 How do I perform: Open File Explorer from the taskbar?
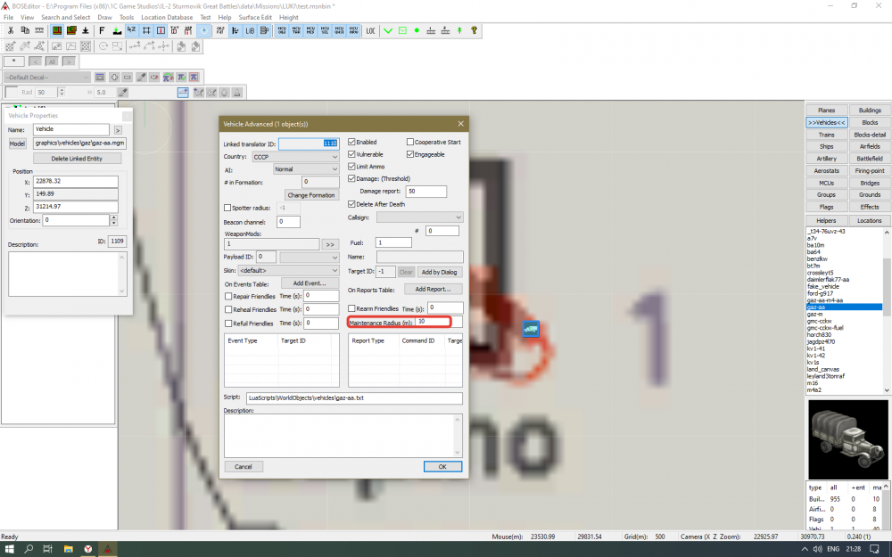(x=69, y=548)
